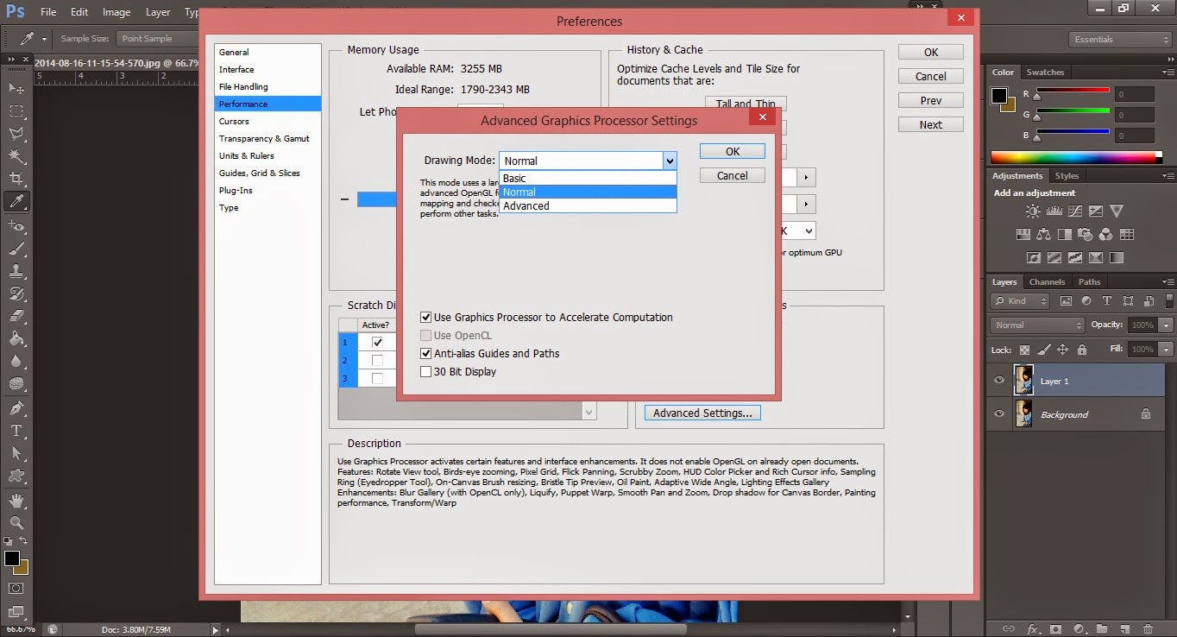The height and width of the screenshot is (637, 1177).
Task: Choose Advanced from Drawing Mode list
Action: [588, 206]
